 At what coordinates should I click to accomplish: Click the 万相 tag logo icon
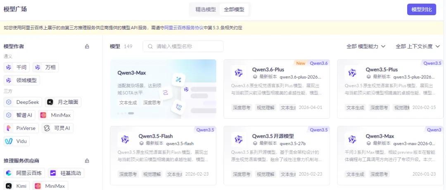point(38,67)
